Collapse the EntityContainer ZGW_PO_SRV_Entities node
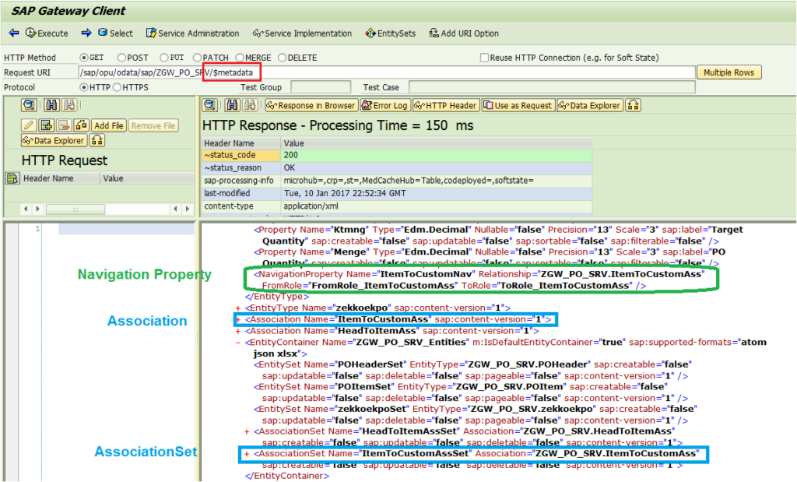The height and width of the screenshot is (482, 797). pos(238,343)
